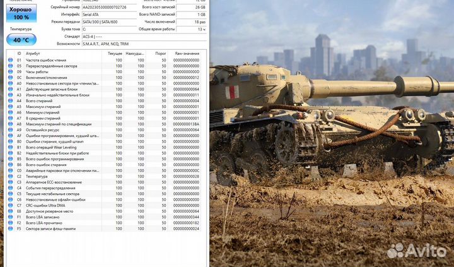This screenshot has height=267, width=454.
Task: Click status dot for Недействительные блоки при работе
Action: (x=11, y=153)
